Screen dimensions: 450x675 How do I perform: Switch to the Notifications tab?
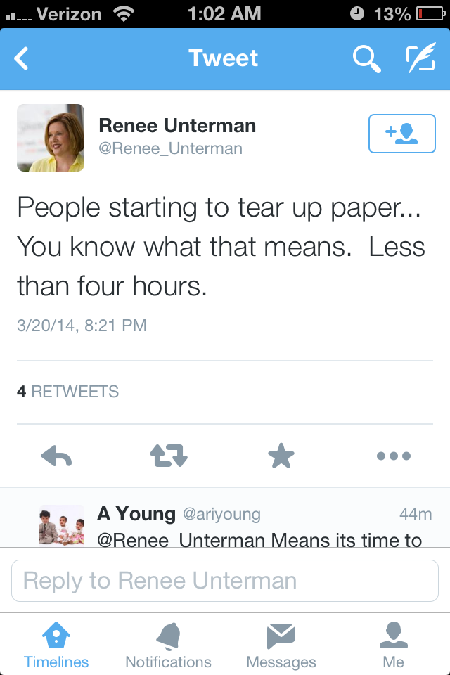(x=168, y=645)
